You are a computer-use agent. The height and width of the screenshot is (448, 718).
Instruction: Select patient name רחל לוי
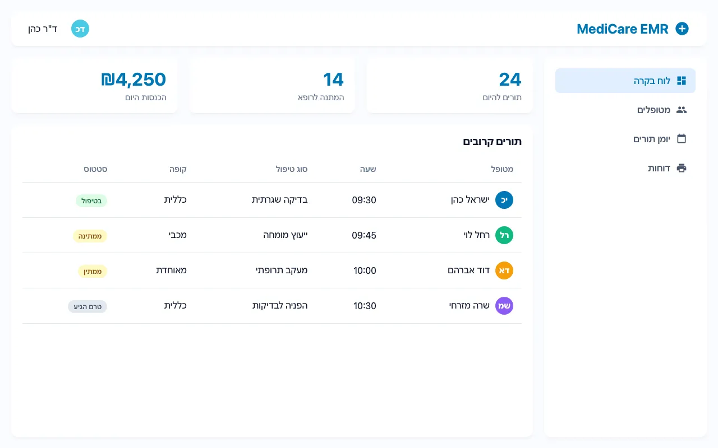coord(477,235)
